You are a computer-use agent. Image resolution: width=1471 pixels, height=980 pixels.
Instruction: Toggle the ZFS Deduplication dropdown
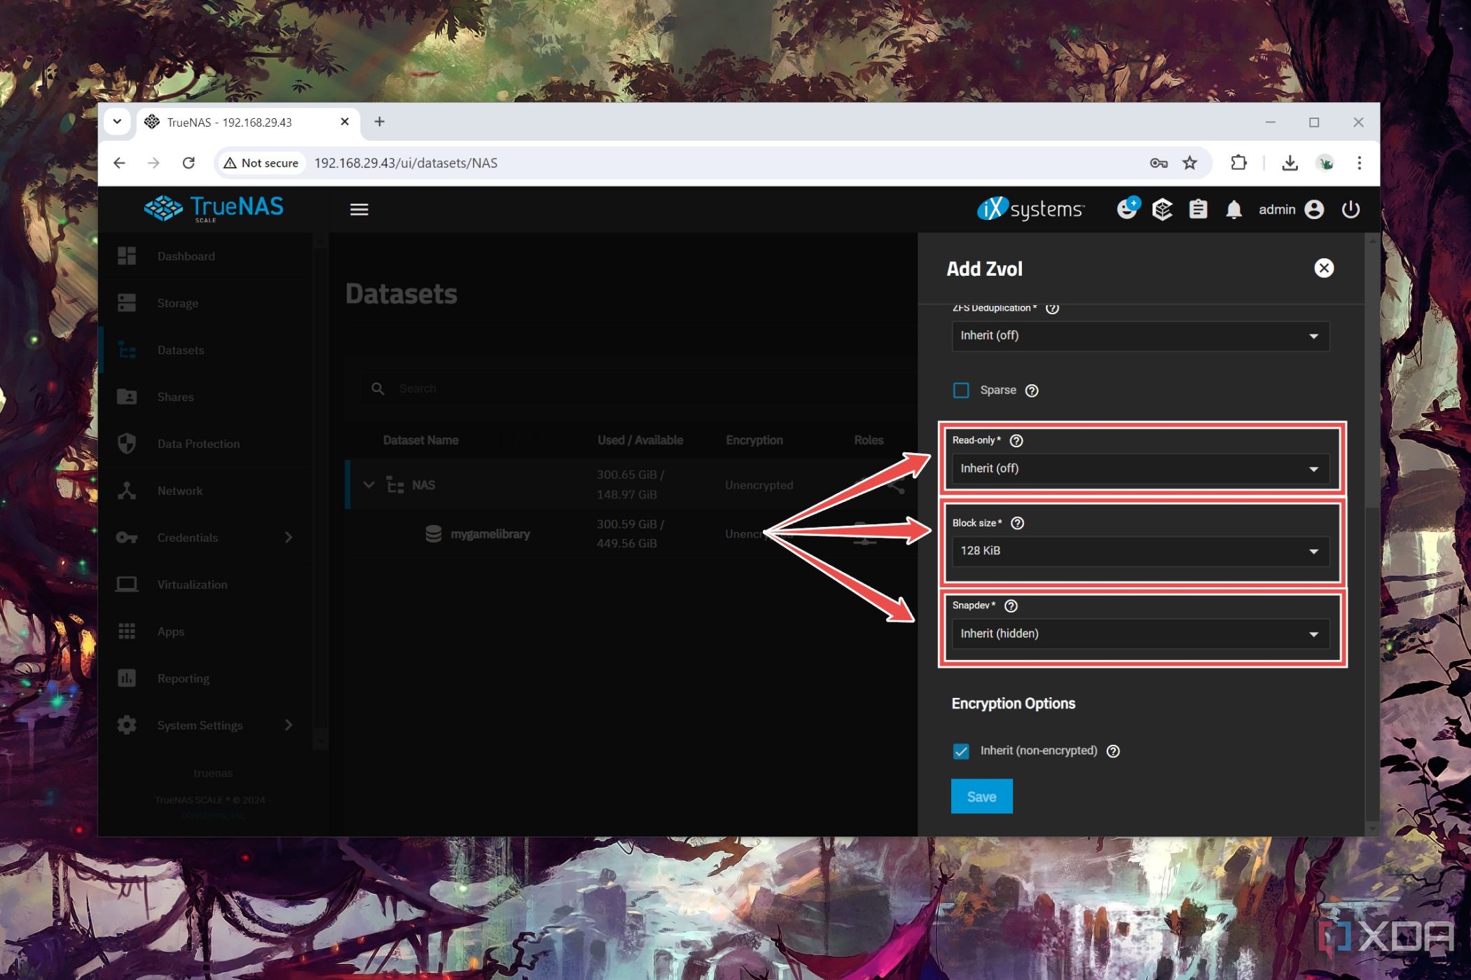[1138, 336]
